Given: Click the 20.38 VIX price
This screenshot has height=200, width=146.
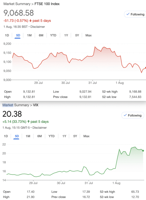Looking at the screenshot, I should tap(12, 114).
